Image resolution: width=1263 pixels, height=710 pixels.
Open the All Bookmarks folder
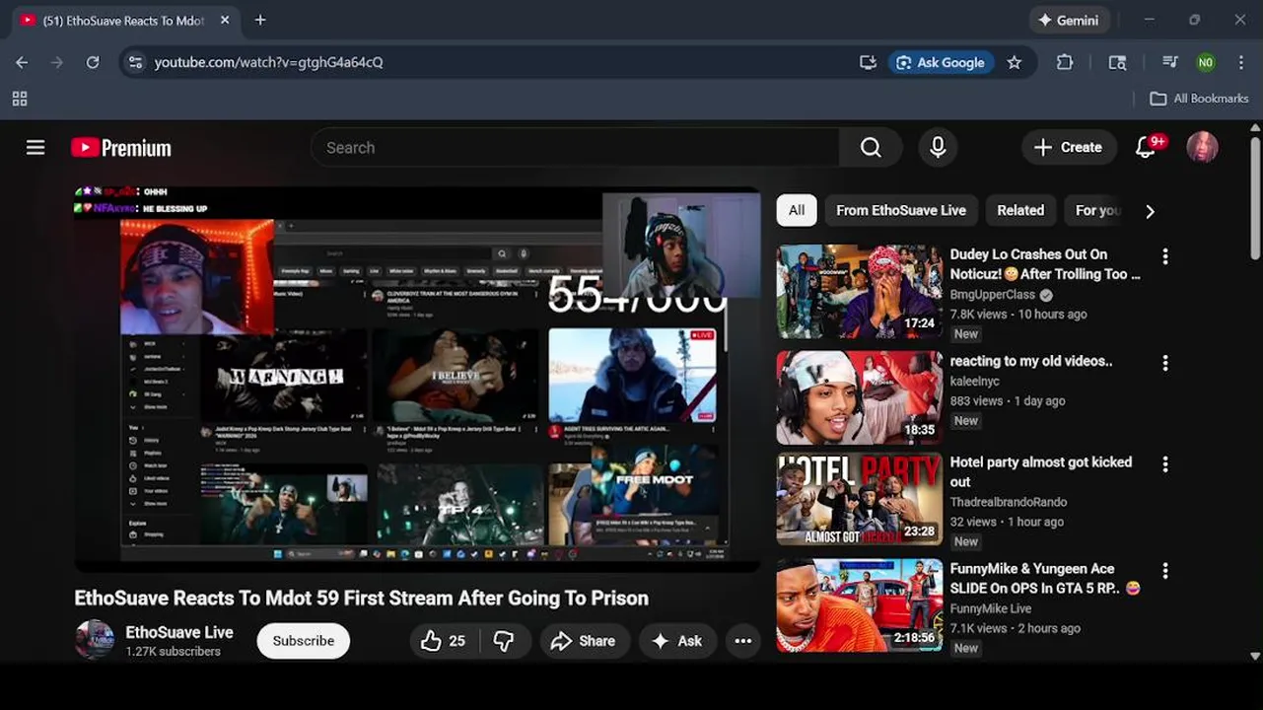pos(1200,99)
